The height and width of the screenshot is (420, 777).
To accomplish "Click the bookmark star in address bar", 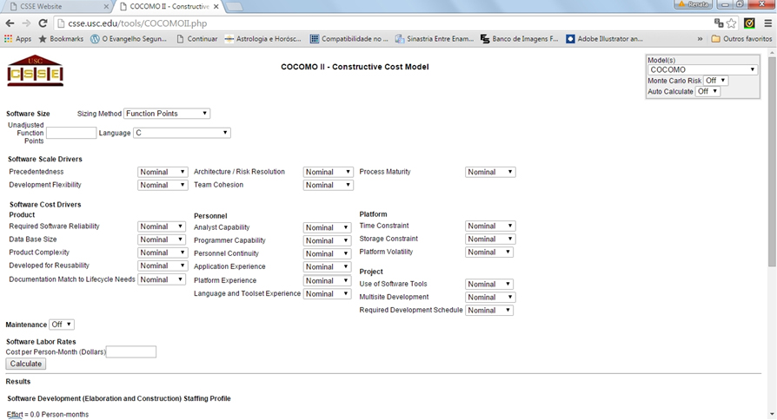I will click(x=732, y=23).
